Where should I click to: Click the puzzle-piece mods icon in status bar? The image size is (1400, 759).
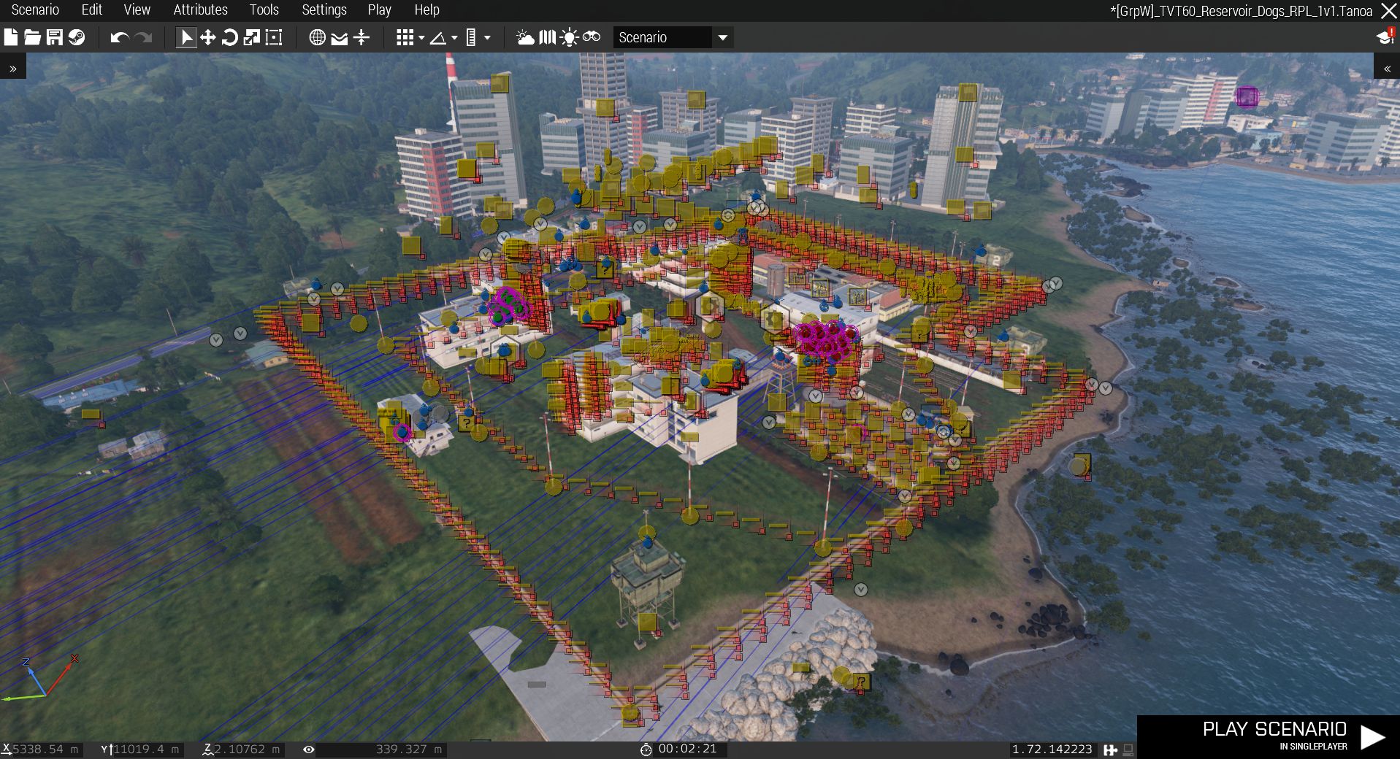point(1111,750)
